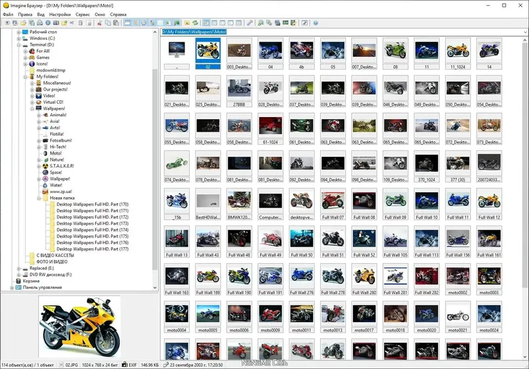Image resolution: width=529 pixels, height=369 pixels.
Task: Open the path address bar dropdown arrow
Action: (525, 32)
